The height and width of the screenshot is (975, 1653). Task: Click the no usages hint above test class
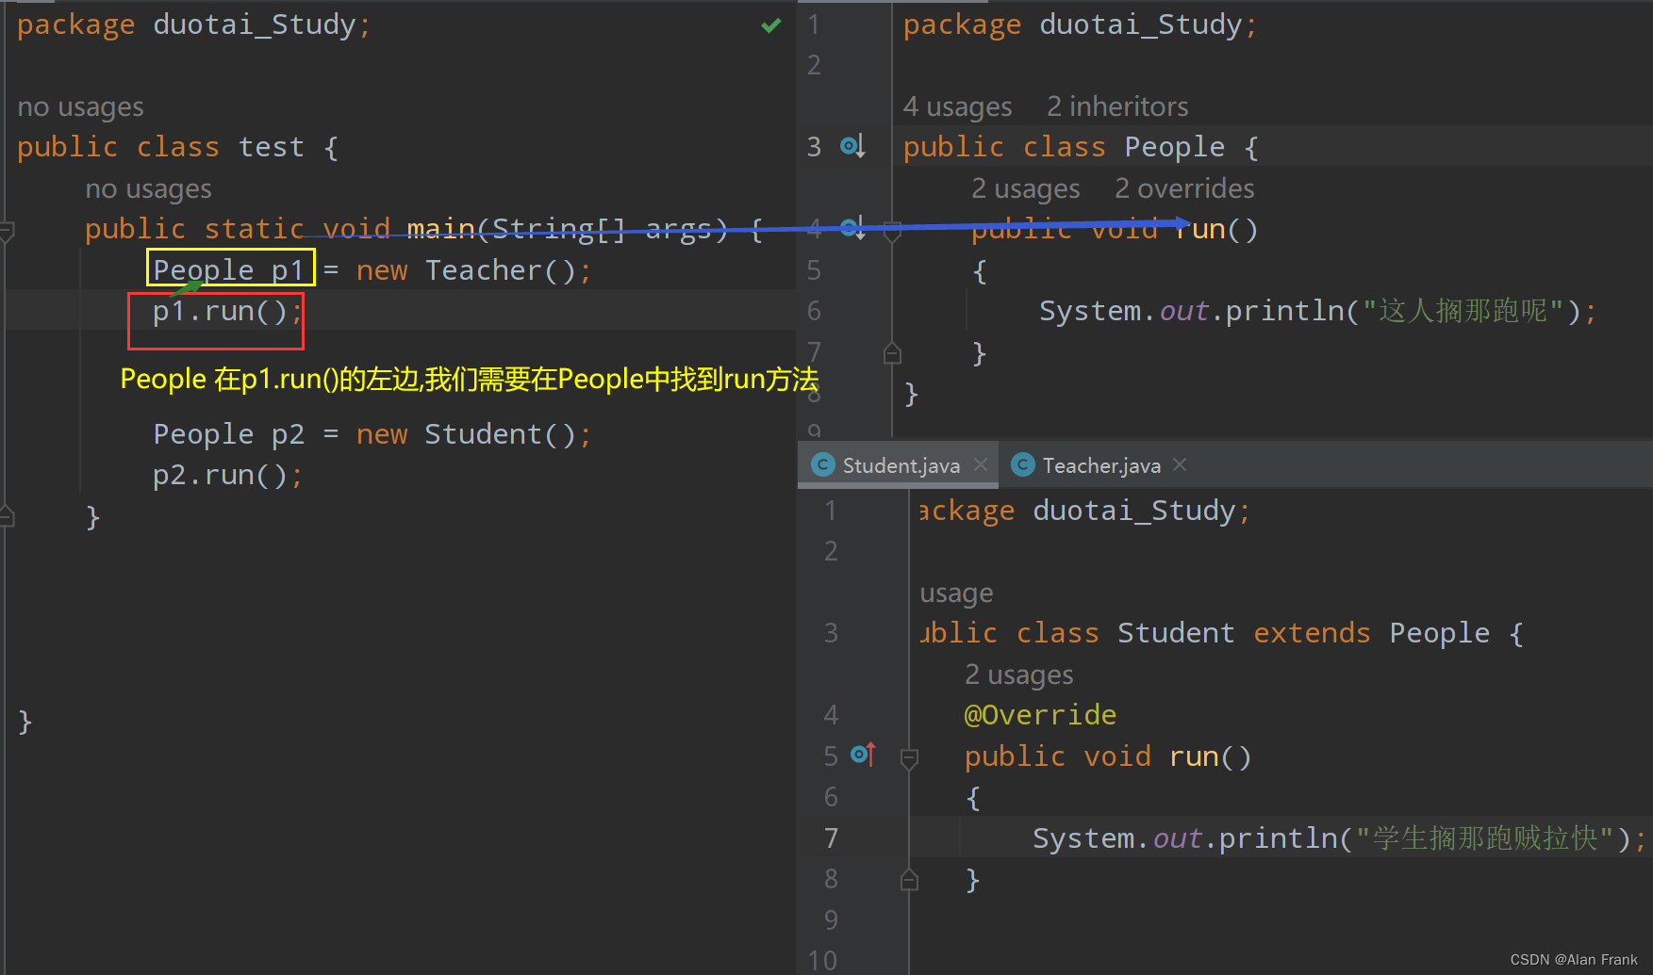80,106
